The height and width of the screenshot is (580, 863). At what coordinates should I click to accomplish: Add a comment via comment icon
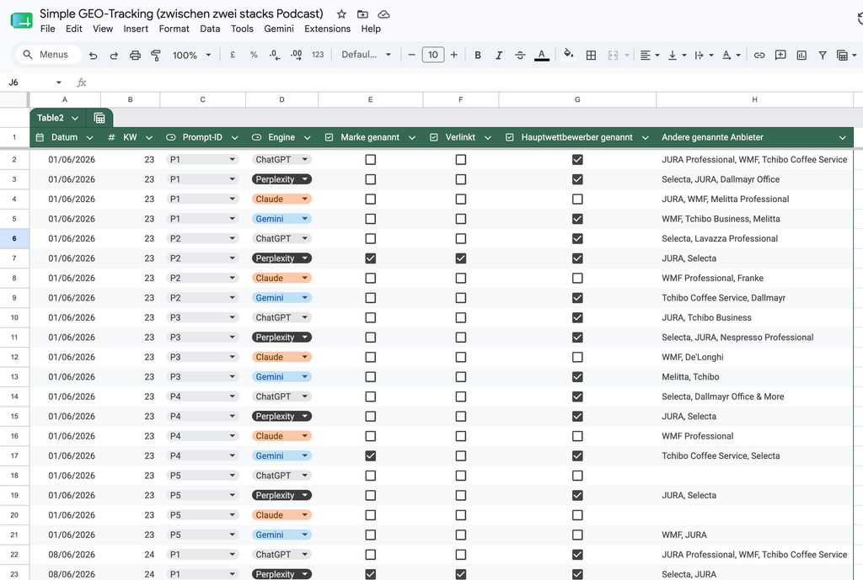point(780,55)
